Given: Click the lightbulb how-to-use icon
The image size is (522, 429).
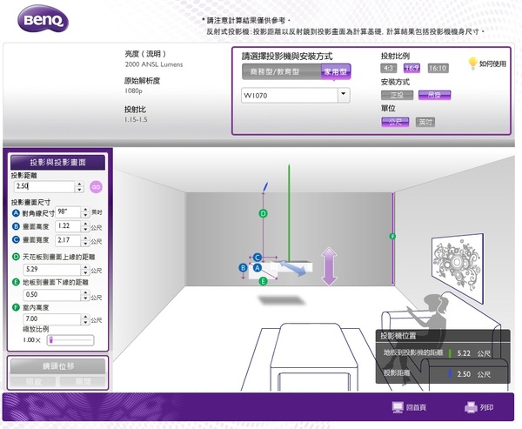Looking at the screenshot, I should [x=472, y=63].
